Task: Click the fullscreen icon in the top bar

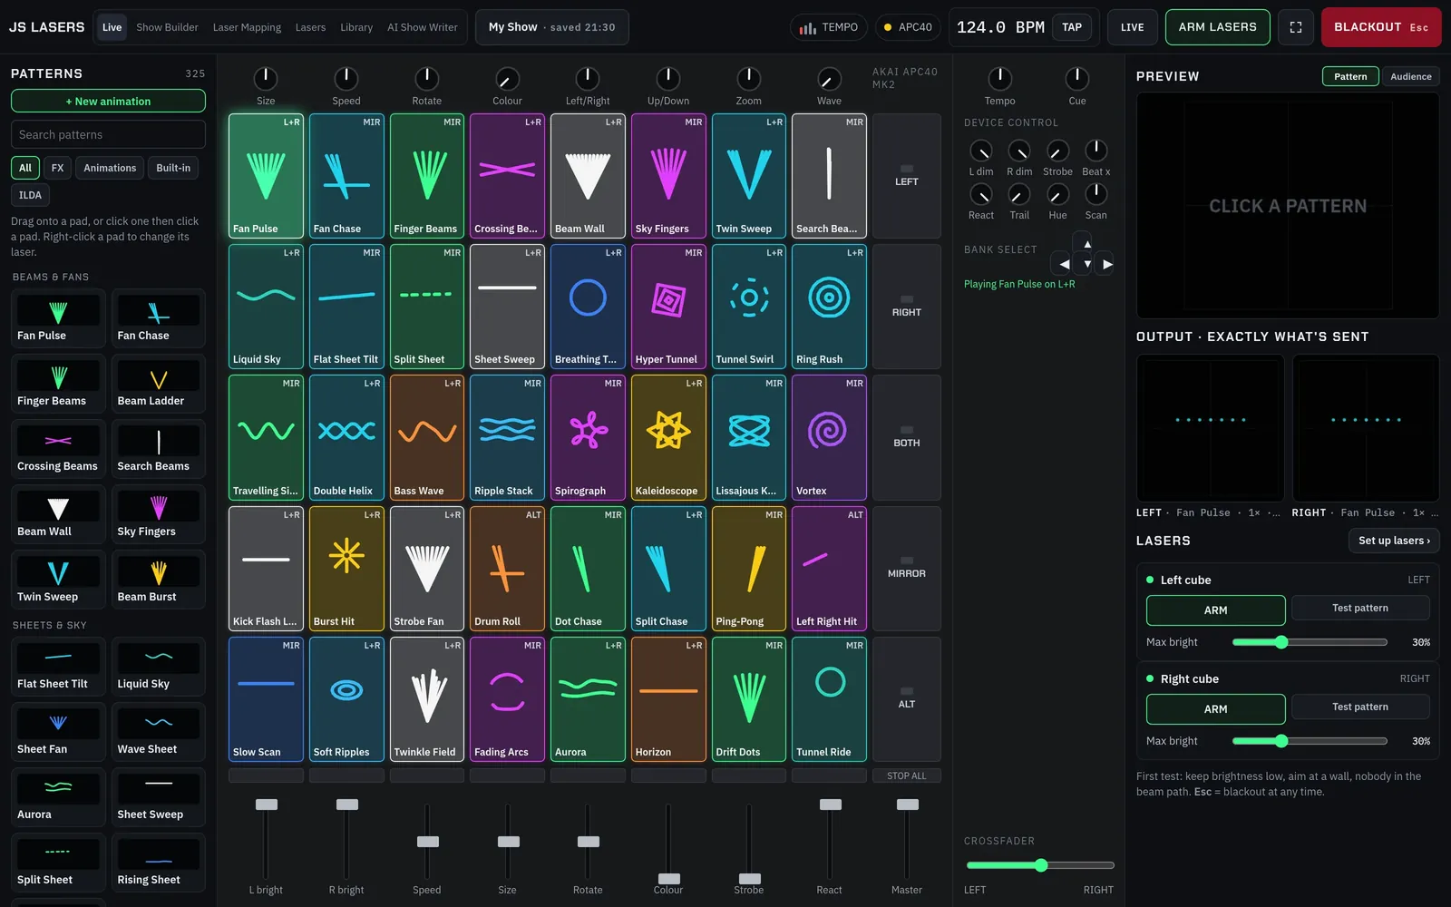Action: (x=1296, y=27)
